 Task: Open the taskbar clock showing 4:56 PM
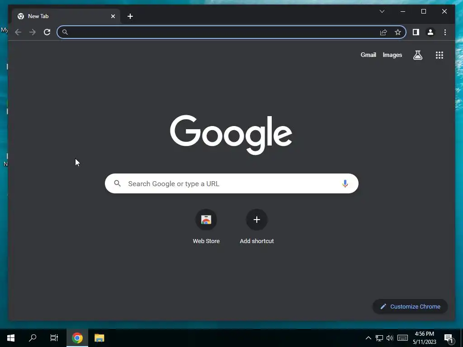coord(424,338)
